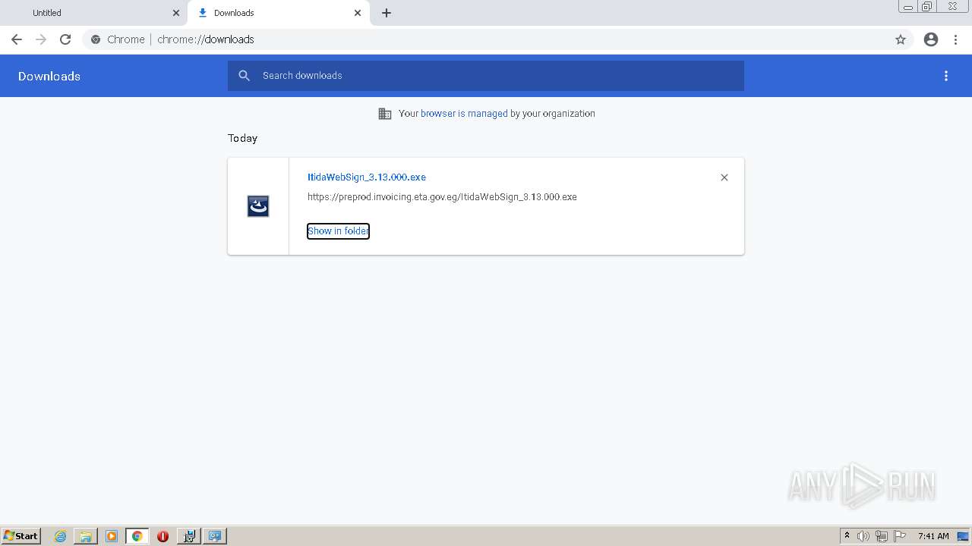Image resolution: width=972 pixels, height=546 pixels.
Task: Open the Opera taskbar icon
Action: point(163,536)
